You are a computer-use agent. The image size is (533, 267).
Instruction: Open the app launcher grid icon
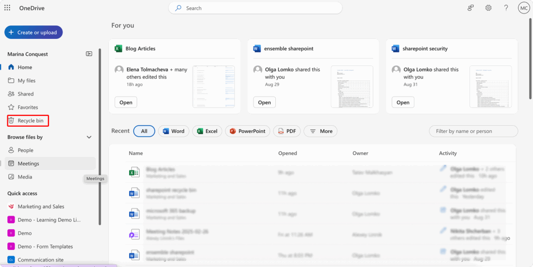click(x=7, y=8)
